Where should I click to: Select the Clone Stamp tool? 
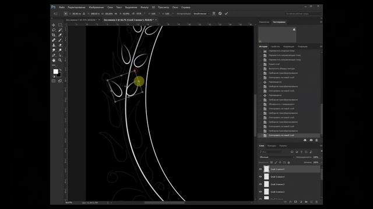pos(54,45)
